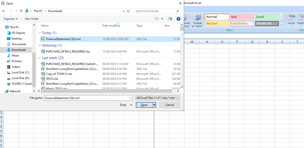The width and height of the screenshot is (304, 148).
Task: Expand the cell styles gallery more arrow
Action: click(281, 25)
